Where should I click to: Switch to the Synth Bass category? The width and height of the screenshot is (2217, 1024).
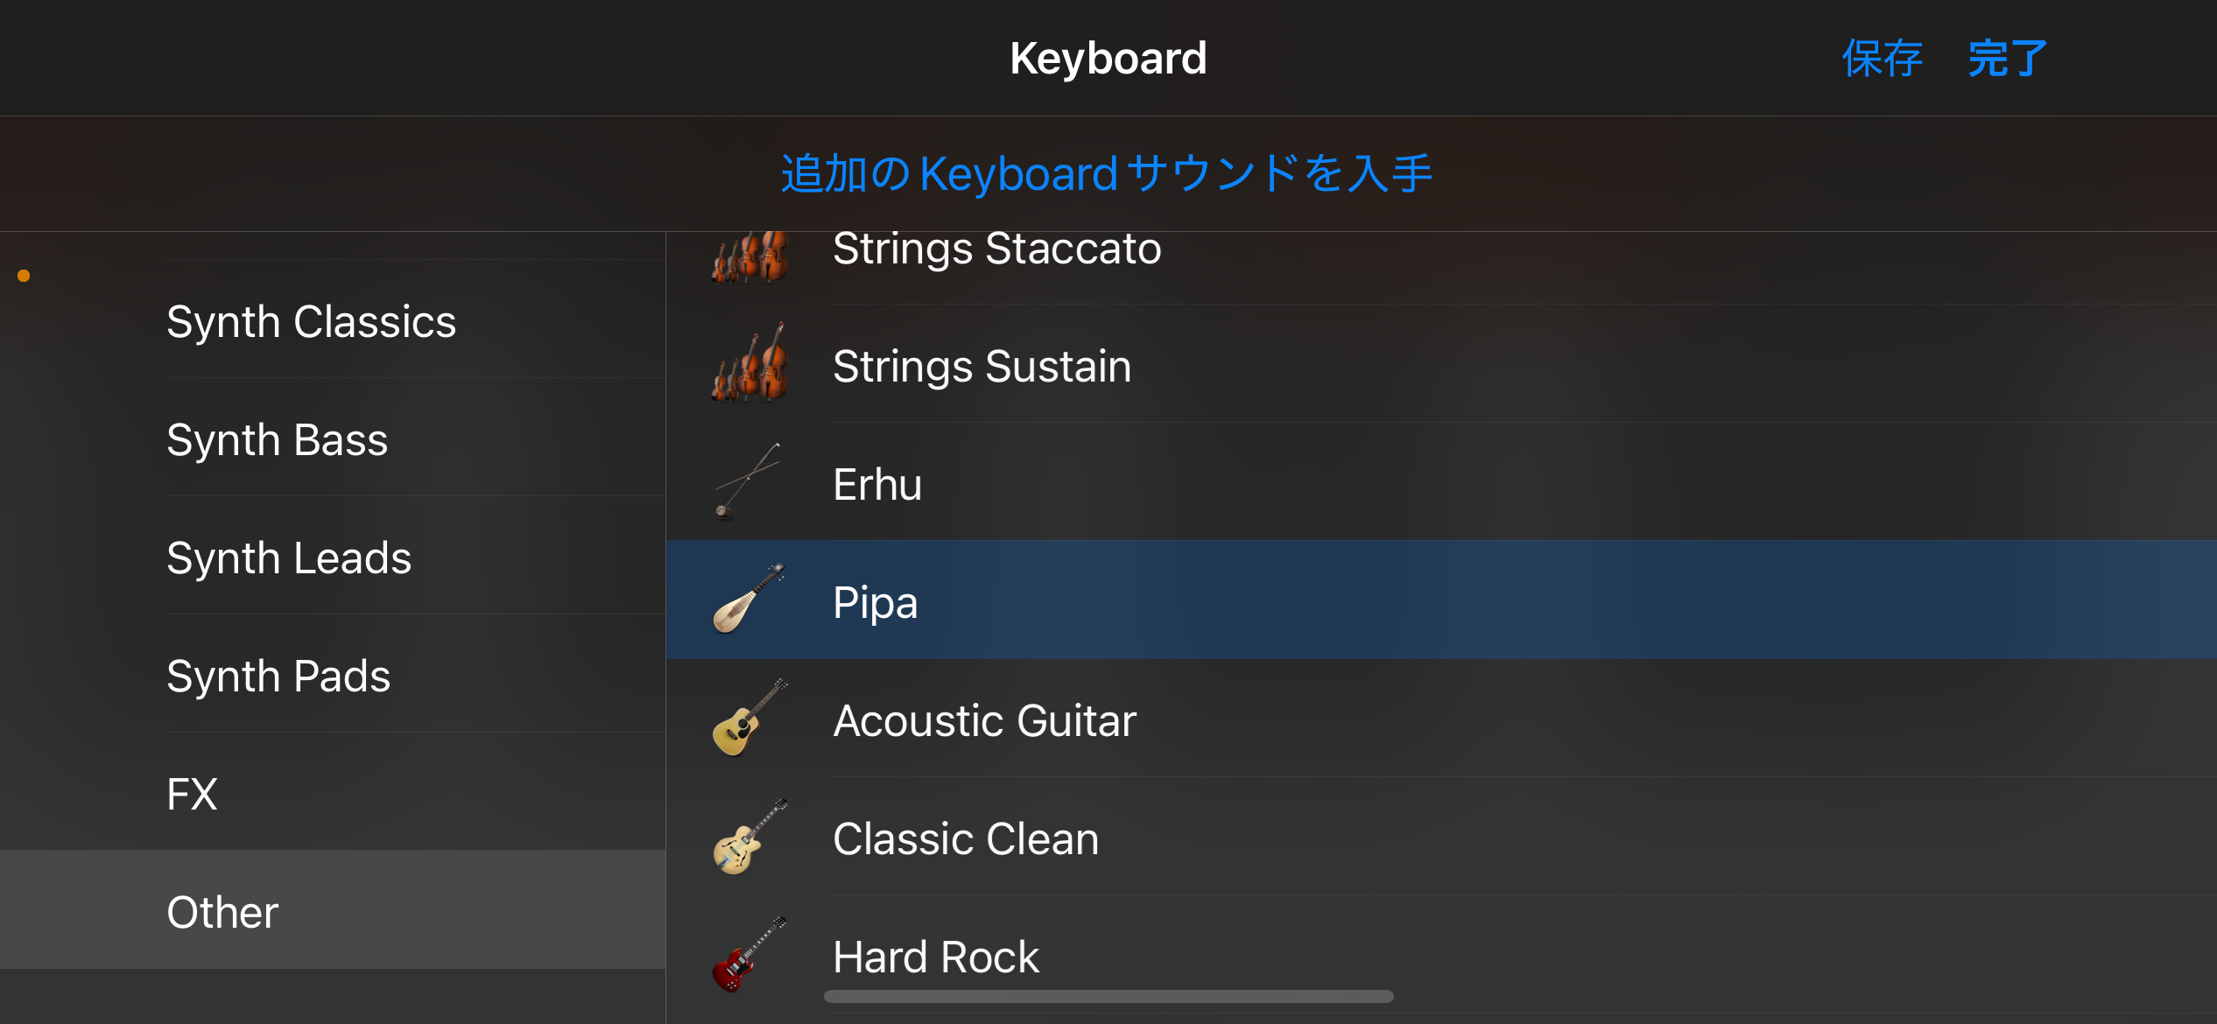pyautogui.click(x=277, y=439)
